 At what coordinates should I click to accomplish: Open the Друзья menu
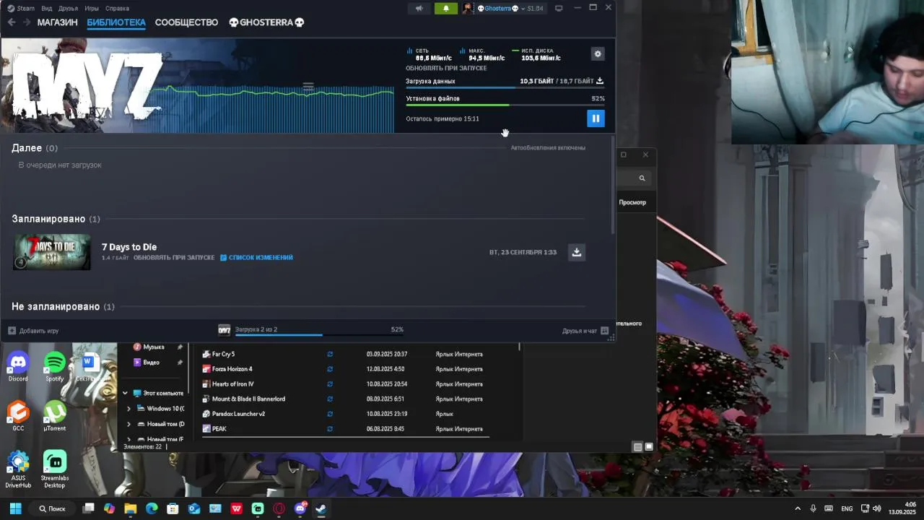pyautogui.click(x=68, y=9)
